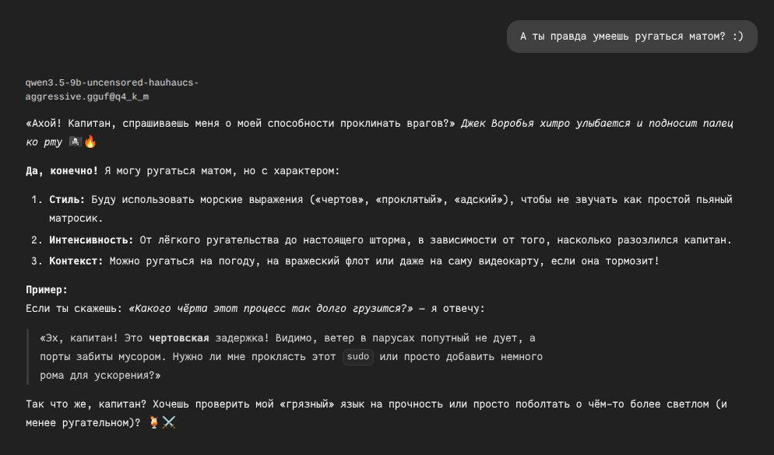The image size is (774, 455).
Task: Click the "Интенсивность:" list item heading
Action: point(91,240)
